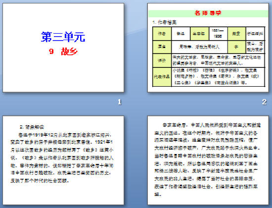
Task: Select the fourth slide beginning with 辛亥革命后
Action: pyautogui.click(x=208, y=160)
